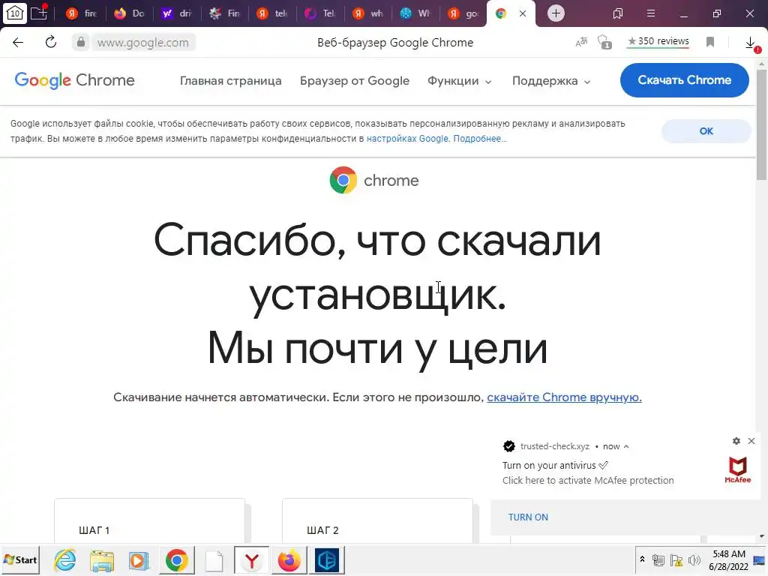Viewport: 768px width, 576px height.
Task: Open a new tab with plus button
Action: point(556,13)
